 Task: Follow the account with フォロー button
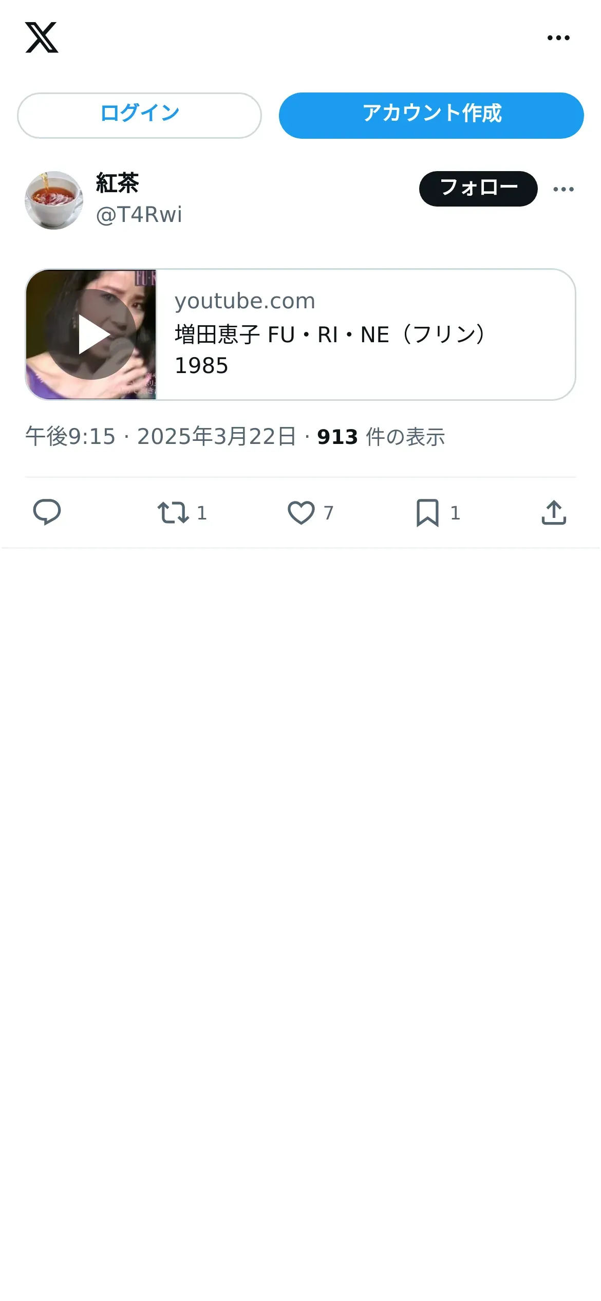point(478,189)
